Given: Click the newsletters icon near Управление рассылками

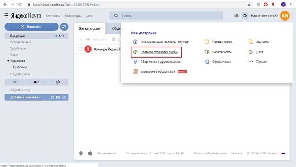Looking at the screenshot, I should [135, 71].
